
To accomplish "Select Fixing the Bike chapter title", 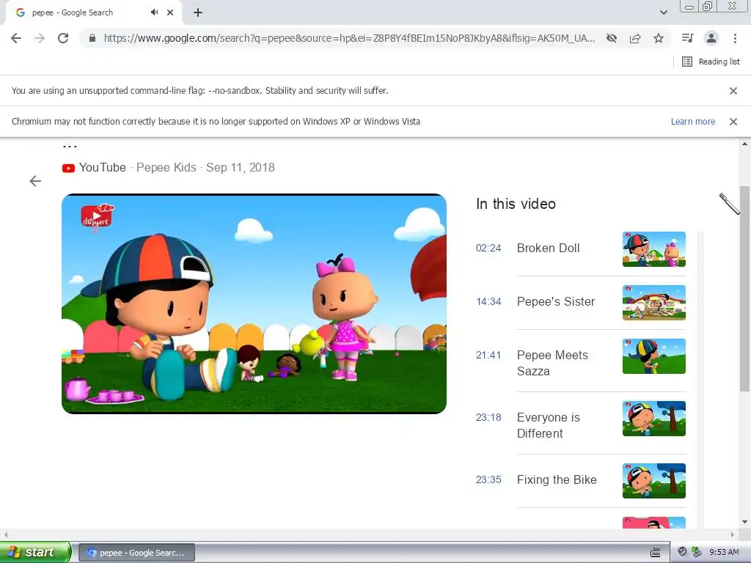I will (557, 479).
